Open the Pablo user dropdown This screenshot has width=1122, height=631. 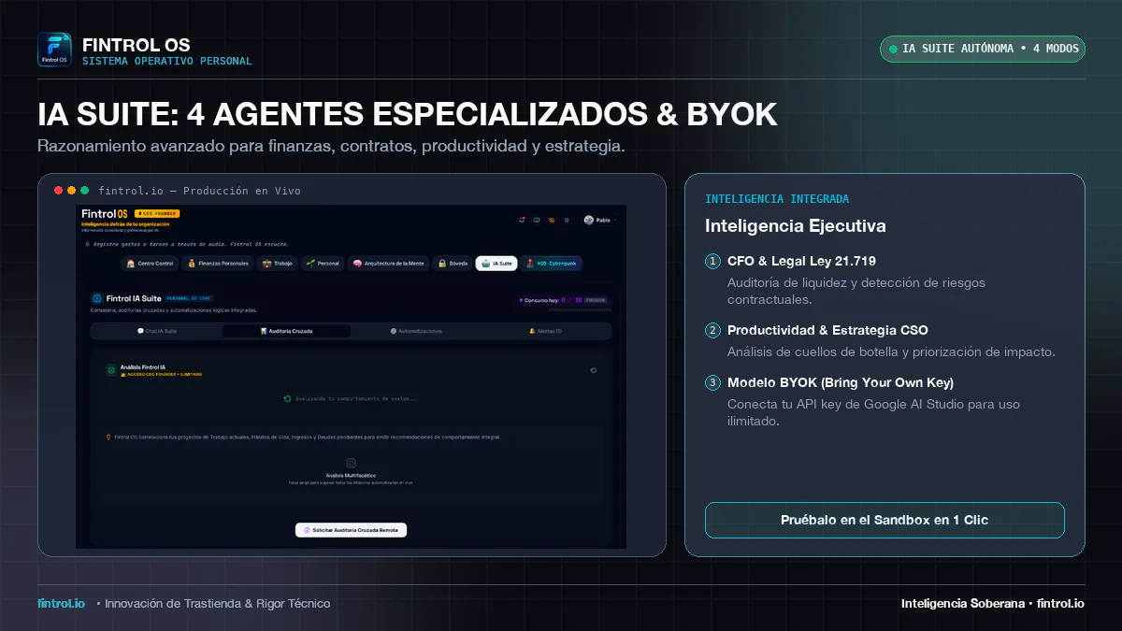coord(599,220)
